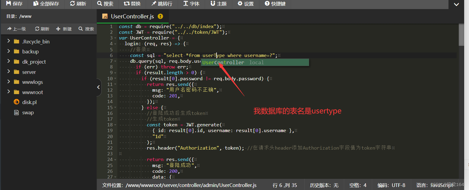Open the chevron dropdown at top right
The width and height of the screenshot is (469, 190).
click(x=456, y=4)
